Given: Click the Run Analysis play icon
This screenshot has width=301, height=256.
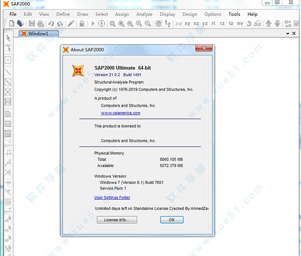Looking at the screenshot, I should [93, 24].
